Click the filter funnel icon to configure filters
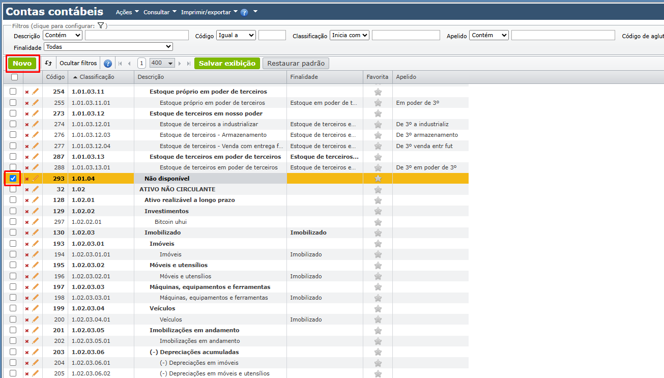This screenshot has width=664, height=378. tap(101, 25)
